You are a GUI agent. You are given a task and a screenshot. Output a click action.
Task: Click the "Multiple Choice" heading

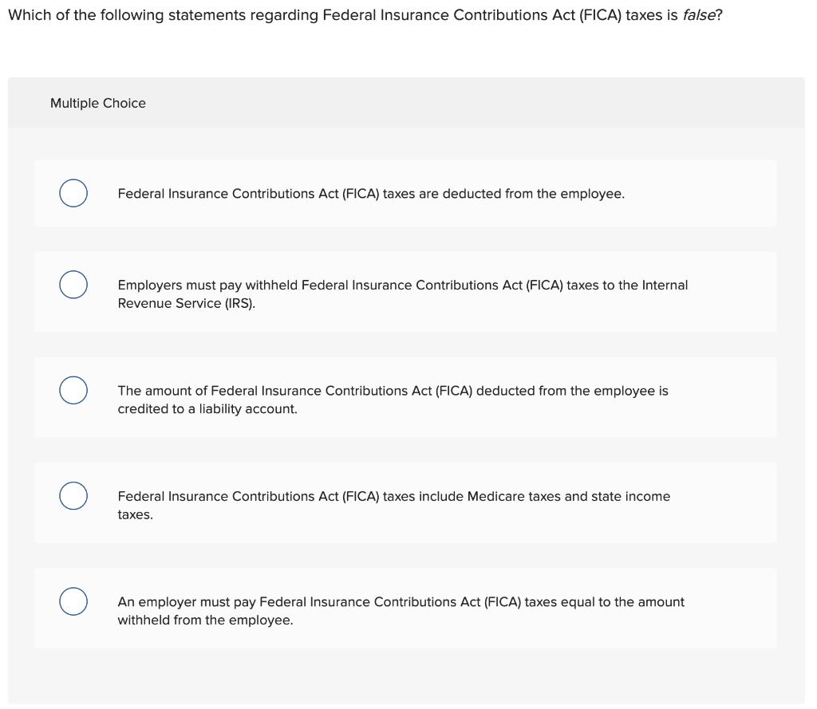point(98,103)
